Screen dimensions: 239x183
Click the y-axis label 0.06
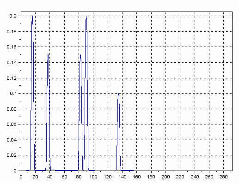tap(12, 124)
